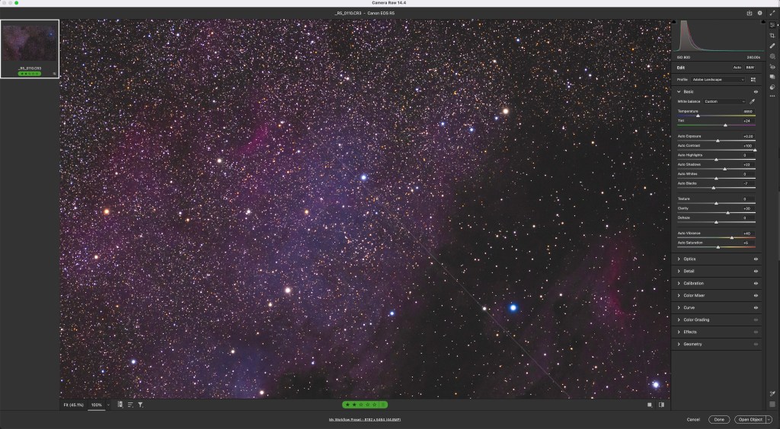The image size is (780, 429).
Task: Select the Crop tool in right toolbar
Action: pos(772,36)
